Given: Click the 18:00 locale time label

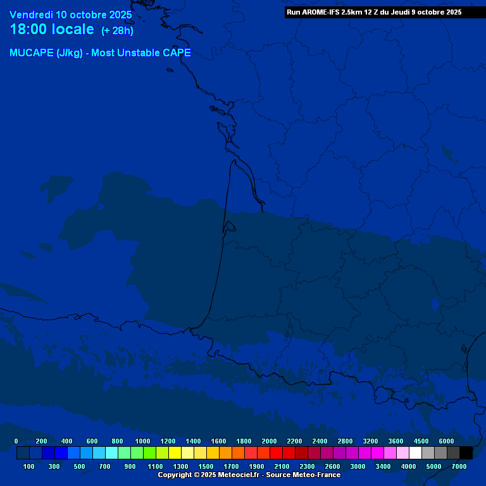Looking at the screenshot, I should point(52,30).
